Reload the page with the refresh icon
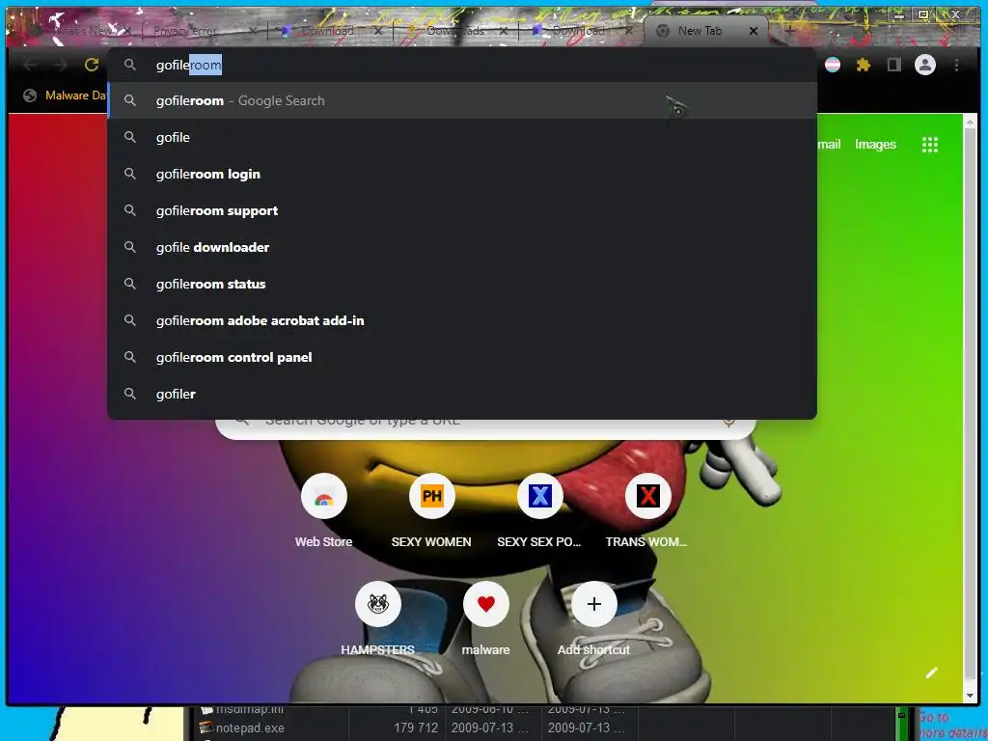The height and width of the screenshot is (741, 988). (x=92, y=65)
